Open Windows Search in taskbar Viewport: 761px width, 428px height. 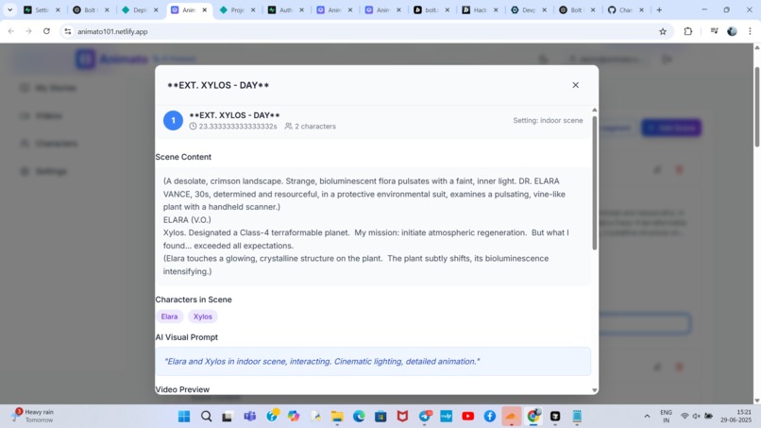click(x=206, y=417)
